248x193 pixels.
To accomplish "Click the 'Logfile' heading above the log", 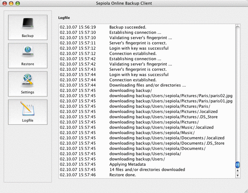I will [x=64, y=18].
